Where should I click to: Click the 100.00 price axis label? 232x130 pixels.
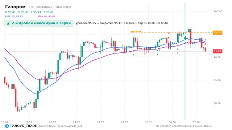click(x=218, y=11)
